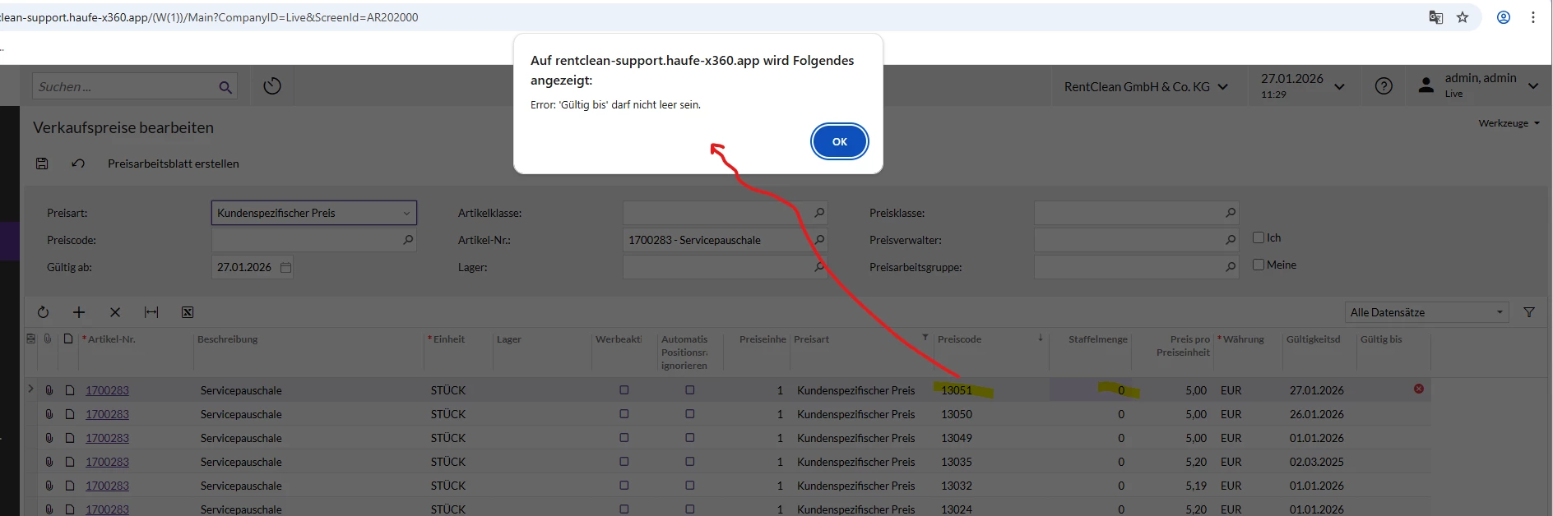Open Gültig ab calendar picker
1553x516 pixels.
[285, 267]
